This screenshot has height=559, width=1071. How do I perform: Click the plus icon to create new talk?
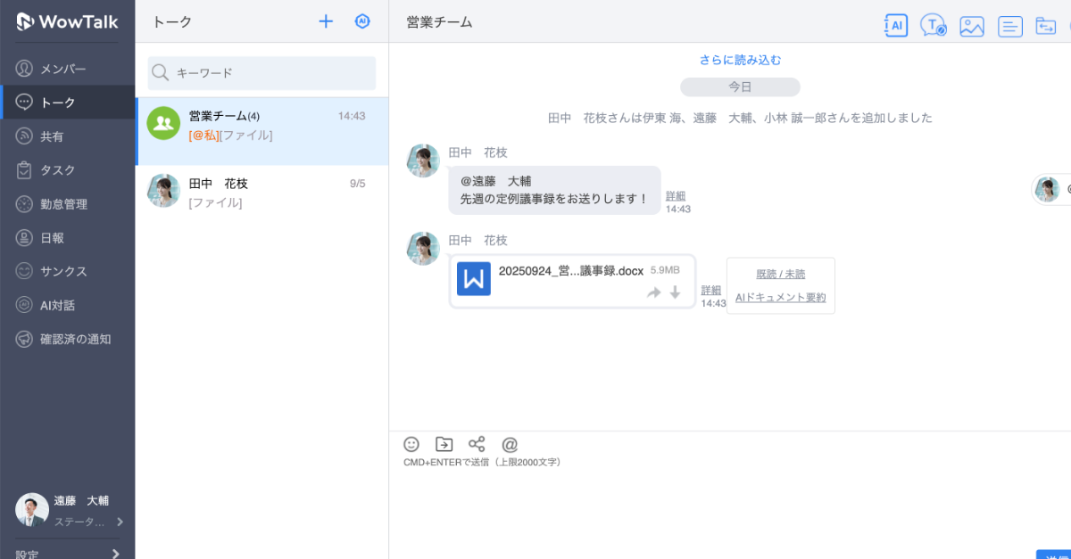point(326,21)
